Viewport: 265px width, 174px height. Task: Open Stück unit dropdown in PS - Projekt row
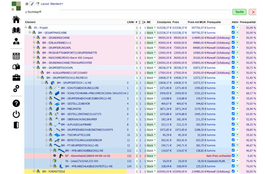pos(151,27)
